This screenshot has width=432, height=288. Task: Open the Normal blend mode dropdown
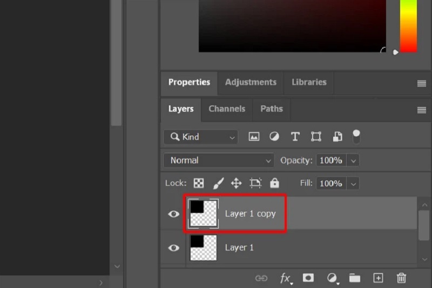pos(219,160)
